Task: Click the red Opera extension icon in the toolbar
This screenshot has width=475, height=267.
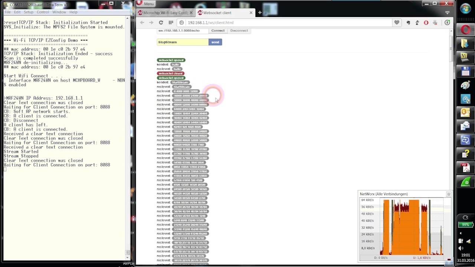Action: click(426, 23)
